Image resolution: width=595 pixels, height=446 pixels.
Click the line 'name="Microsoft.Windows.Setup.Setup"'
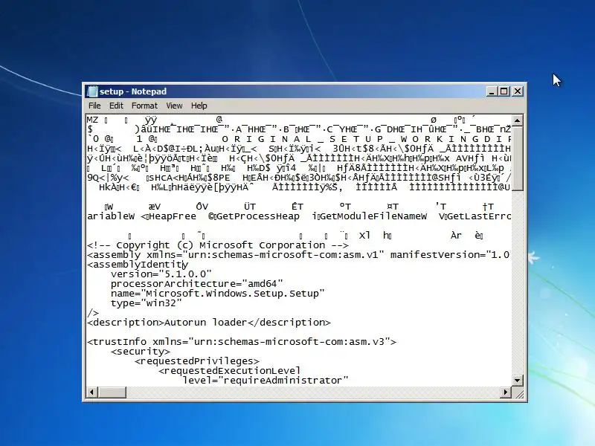pyautogui.click(x=218, y=294)
